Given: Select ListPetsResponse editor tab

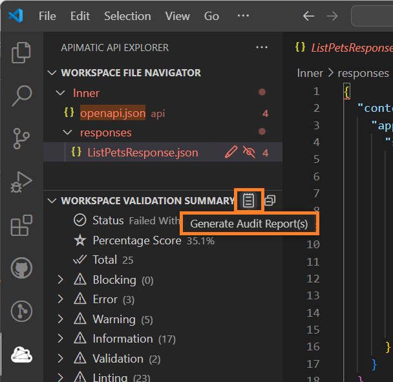Looking at the screenshot, I should pos(344,47).
